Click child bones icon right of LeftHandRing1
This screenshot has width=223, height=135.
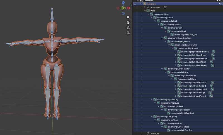(210, 93)
